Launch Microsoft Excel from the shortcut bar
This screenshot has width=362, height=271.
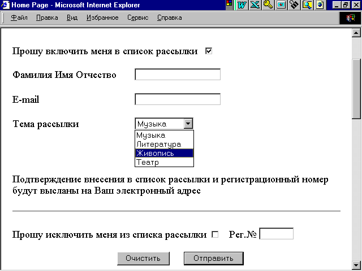tap(255, 5)
